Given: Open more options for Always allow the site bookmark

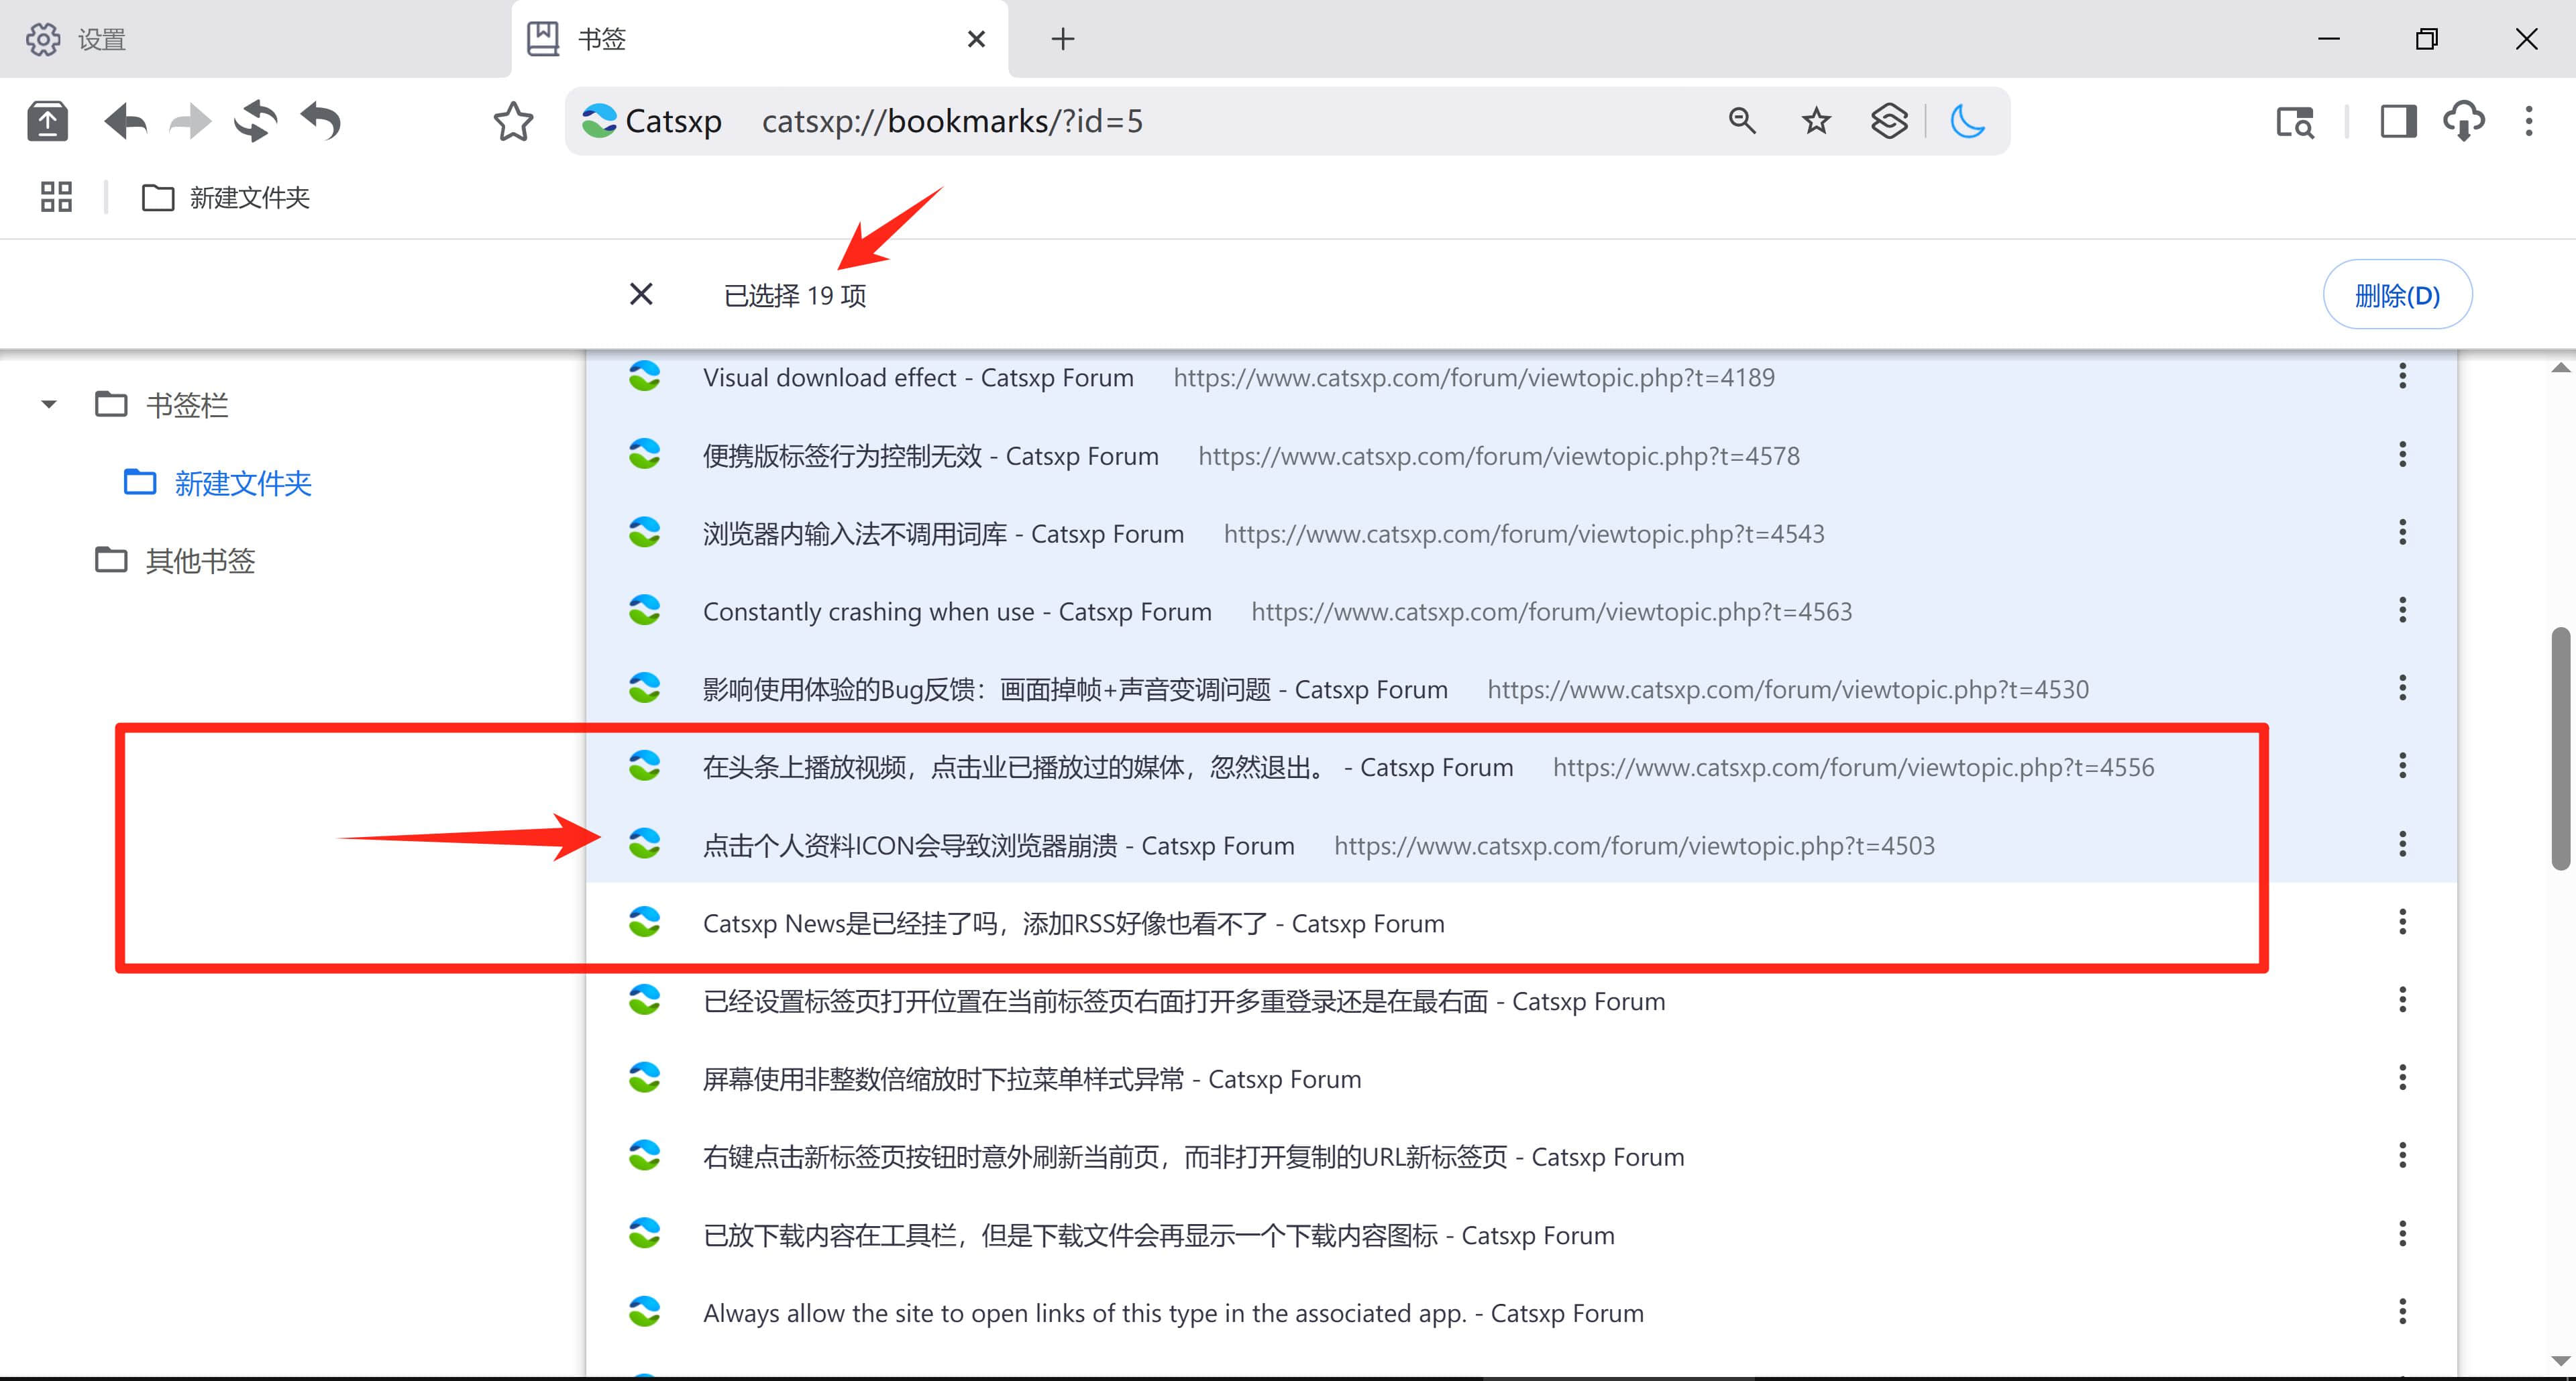Looking at the screenshot, I should coord(2402,1312).
